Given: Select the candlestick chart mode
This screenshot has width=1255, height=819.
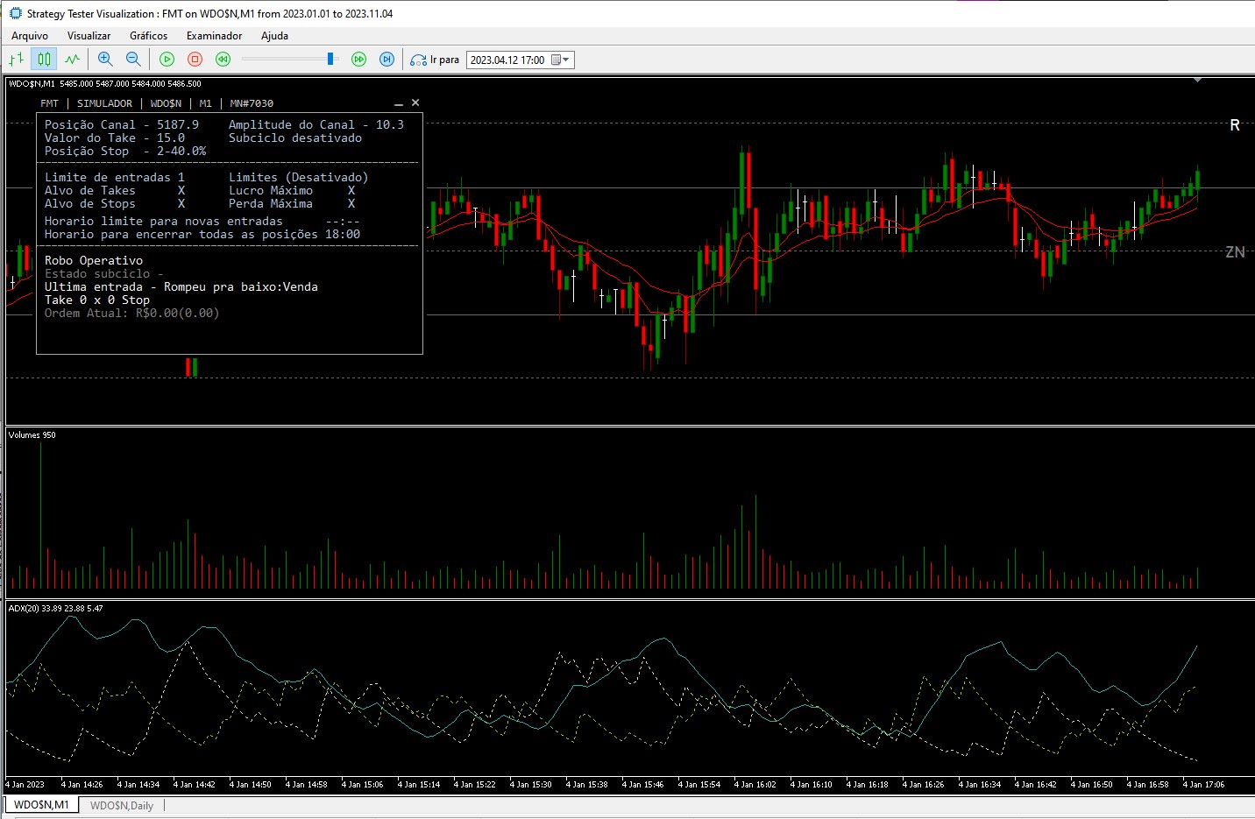Looking at the screenshot, I should click(44, 60).
